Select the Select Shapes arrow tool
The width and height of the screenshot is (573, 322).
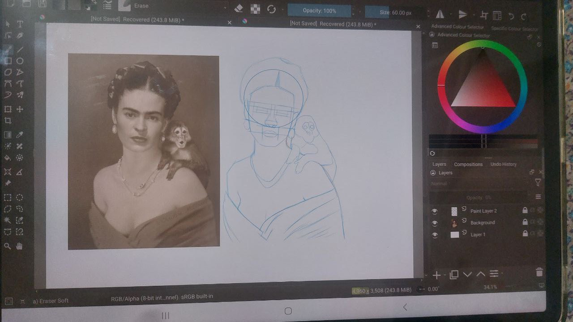click(x=8, y=24)
